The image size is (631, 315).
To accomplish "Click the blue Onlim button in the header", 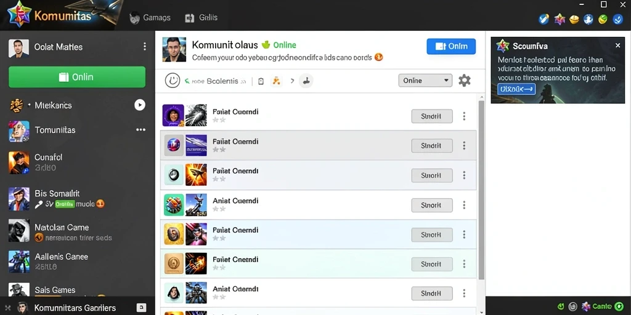I will 451,46.
